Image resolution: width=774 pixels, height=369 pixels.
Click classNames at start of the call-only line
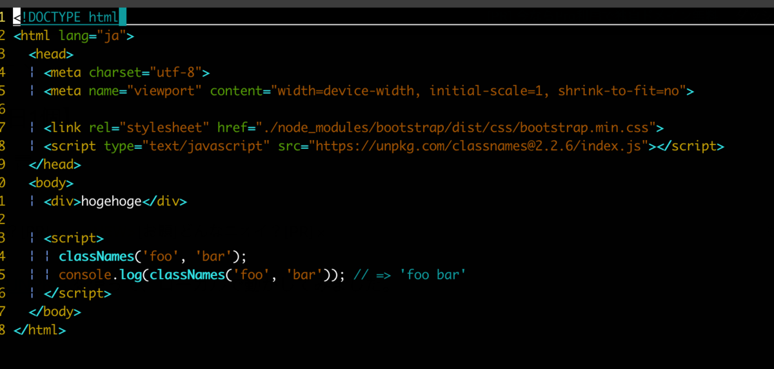coord(96,257)
